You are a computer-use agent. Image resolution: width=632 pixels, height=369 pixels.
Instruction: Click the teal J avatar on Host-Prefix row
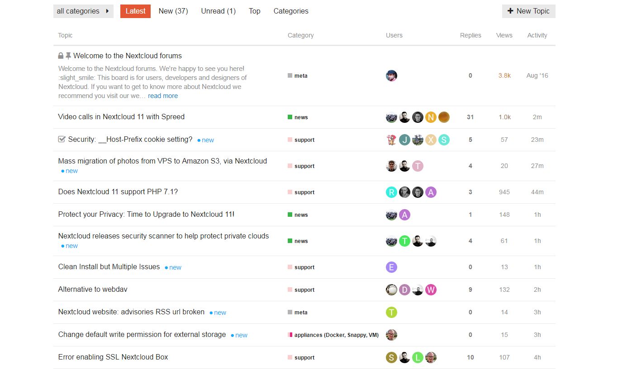tap(404, 140)
